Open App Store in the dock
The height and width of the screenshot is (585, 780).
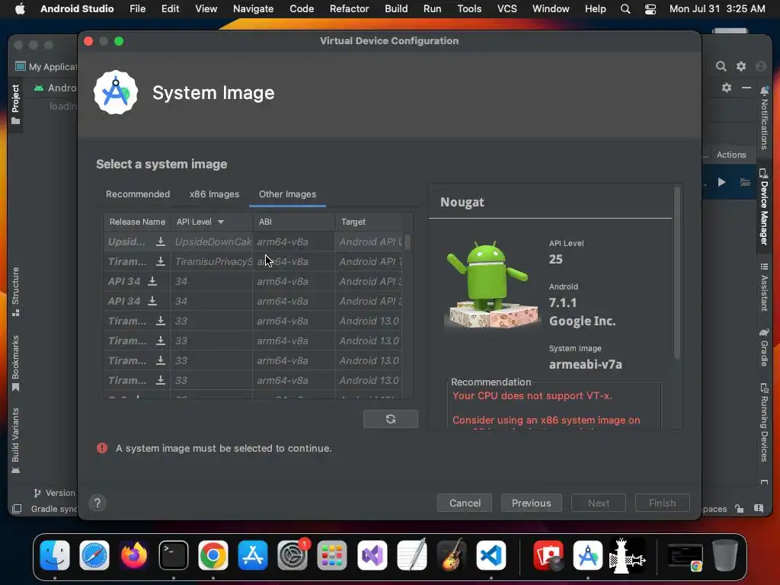(x=253, y=555)
